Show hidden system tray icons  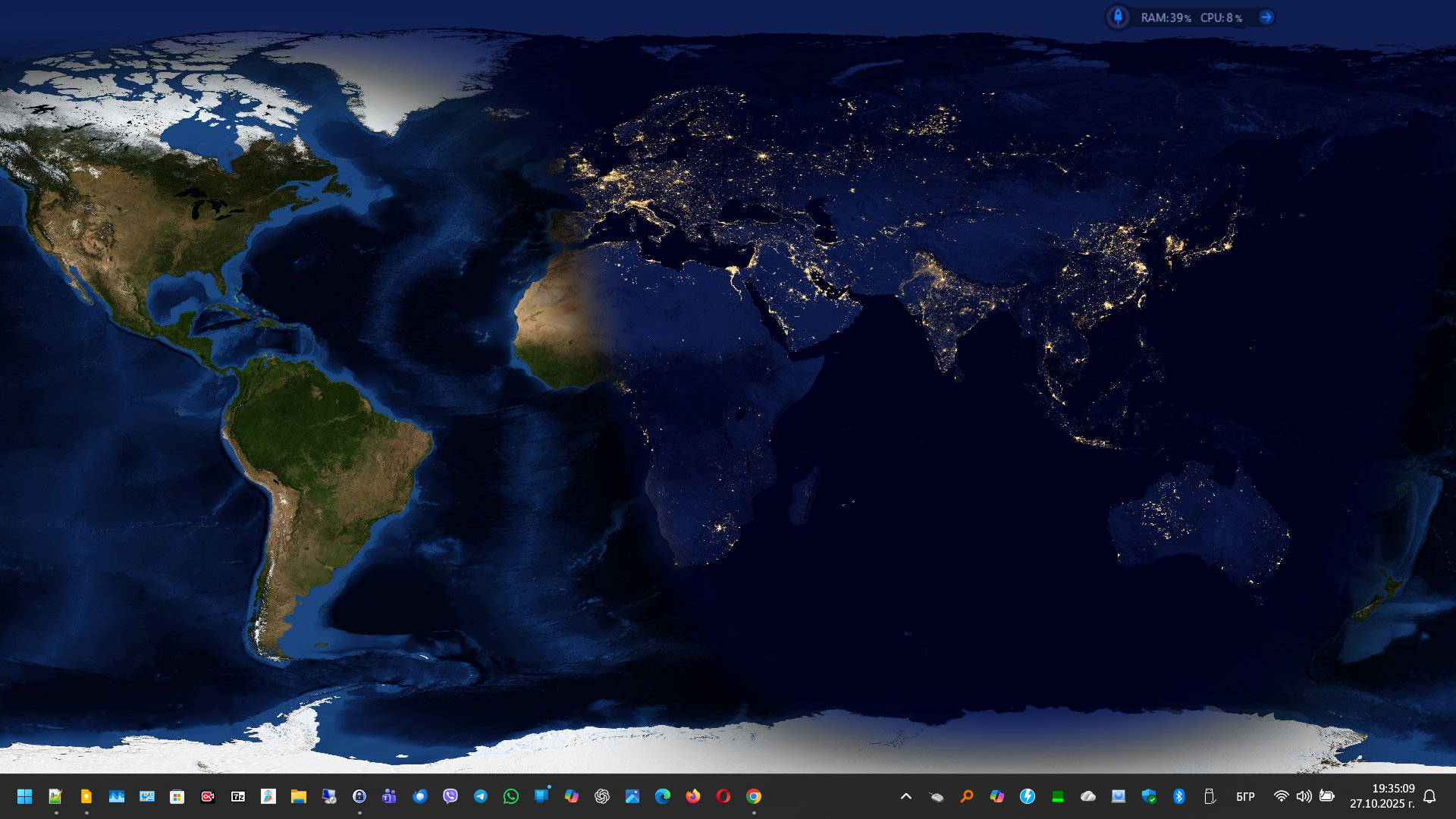click(906, 796)
